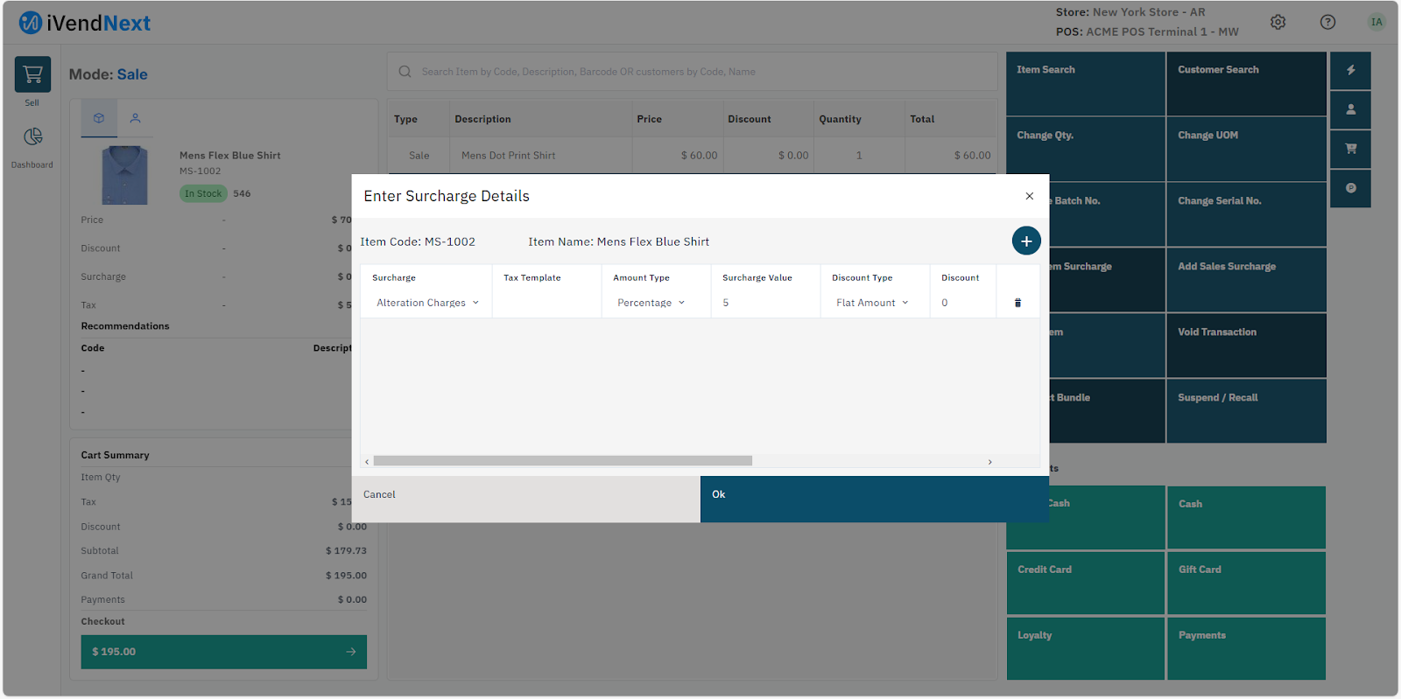The height and width of the screenshot is (699, 1401).
Task: Open the Sell cart icon in sidebar
Action: pos(32,75)
